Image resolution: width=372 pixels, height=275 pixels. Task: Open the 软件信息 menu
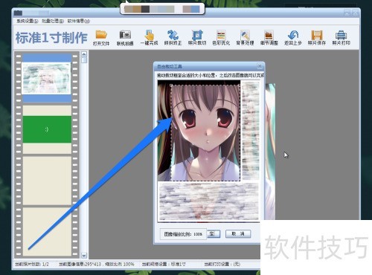(x=79, y=21)
